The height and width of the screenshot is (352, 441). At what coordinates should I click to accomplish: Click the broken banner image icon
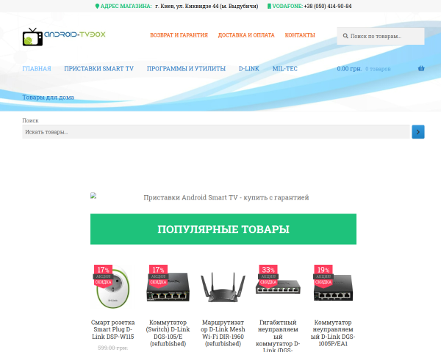tap(93, 196)
